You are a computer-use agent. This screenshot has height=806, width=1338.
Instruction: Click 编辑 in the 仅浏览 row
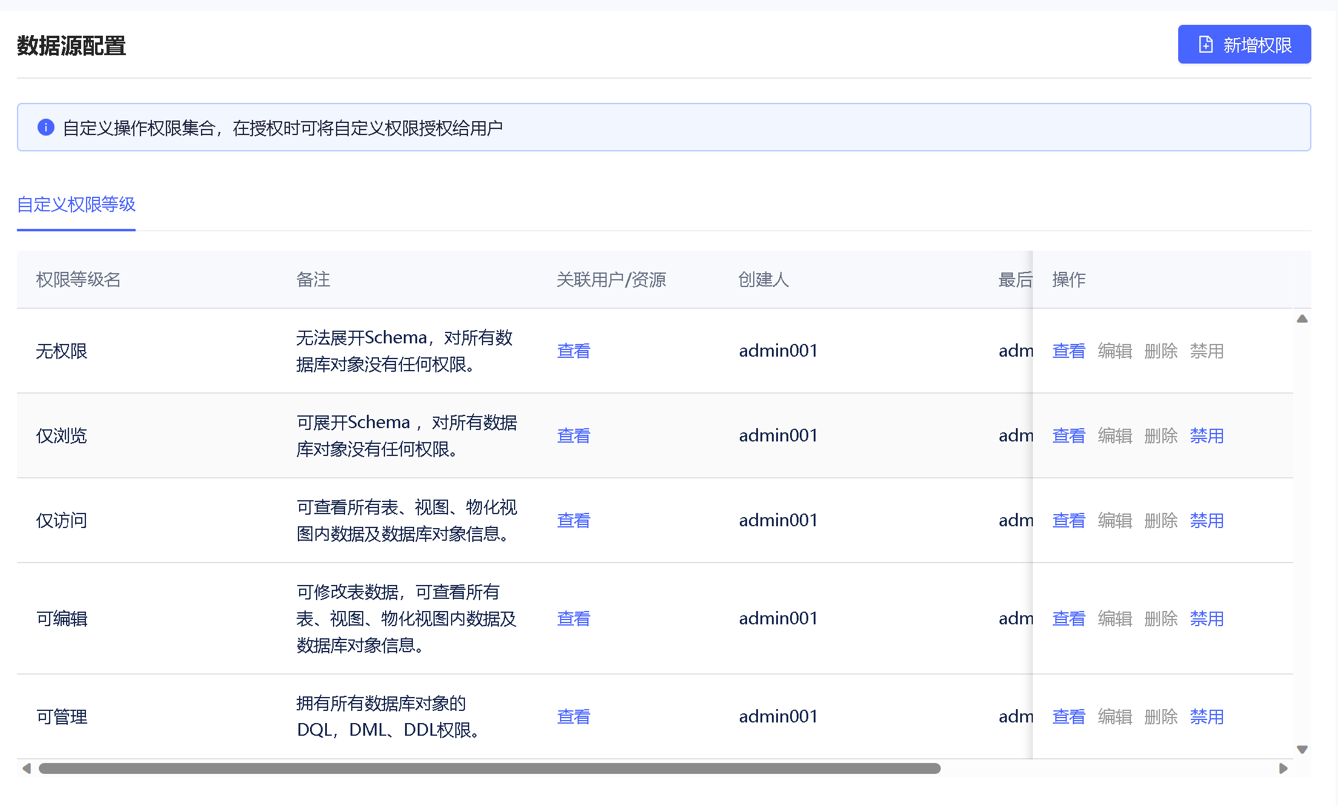tap(1115, 436)
